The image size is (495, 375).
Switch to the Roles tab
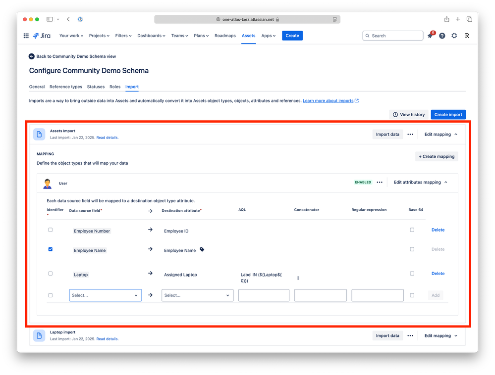coord(115,87)
